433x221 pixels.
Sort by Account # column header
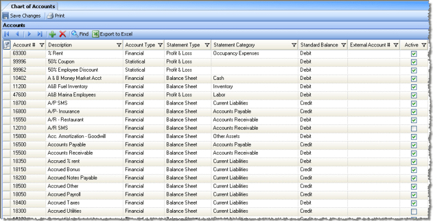pos(24,45)
